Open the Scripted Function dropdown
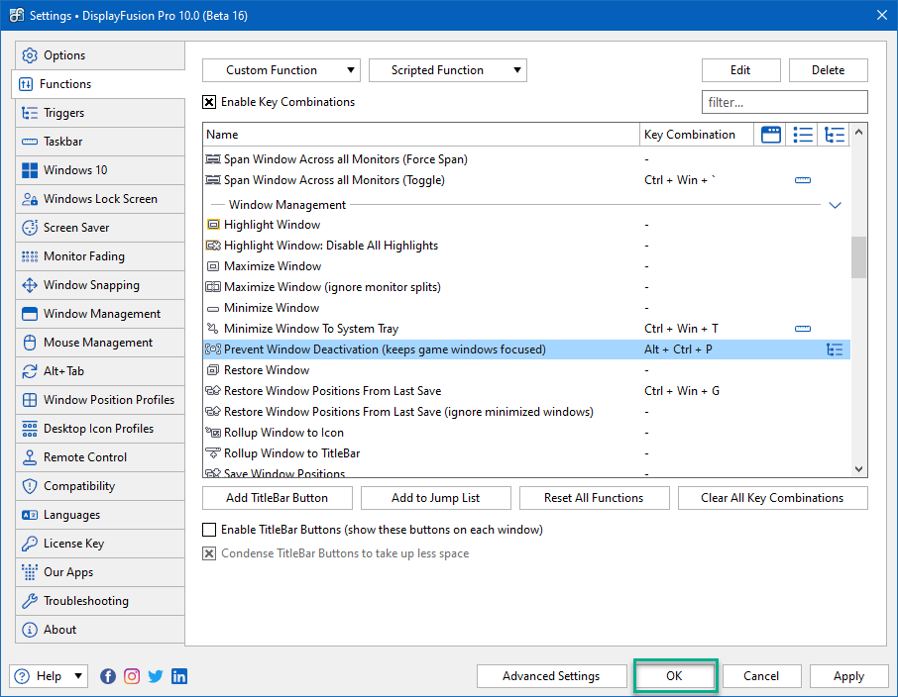Screen dimensions: 898x697 (x=448, y=70)
